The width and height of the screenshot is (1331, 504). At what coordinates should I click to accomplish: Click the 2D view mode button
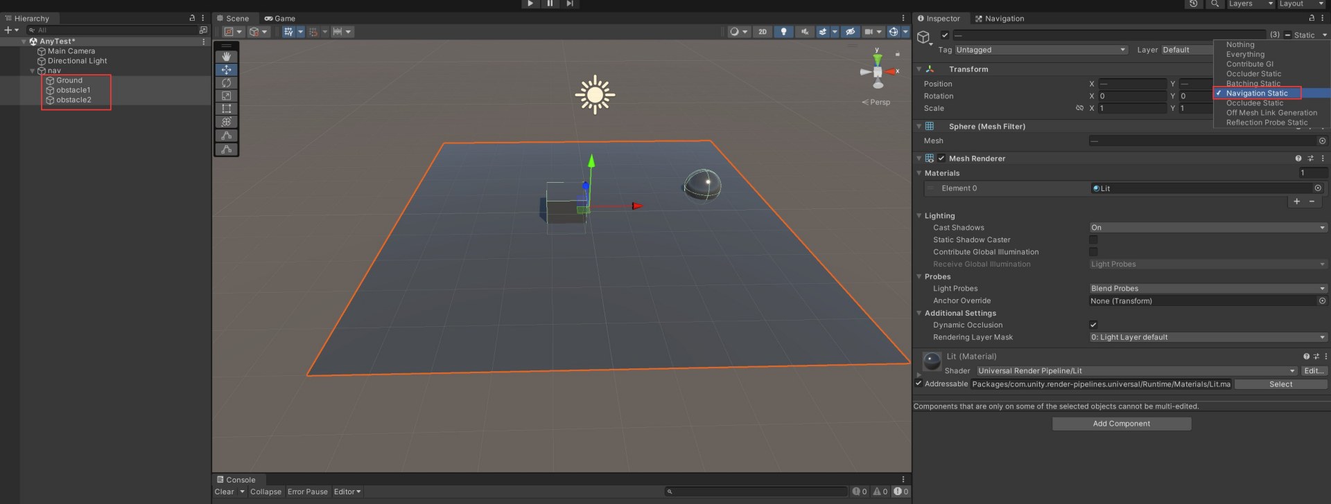pyautogui.click(x=763, y=32)
